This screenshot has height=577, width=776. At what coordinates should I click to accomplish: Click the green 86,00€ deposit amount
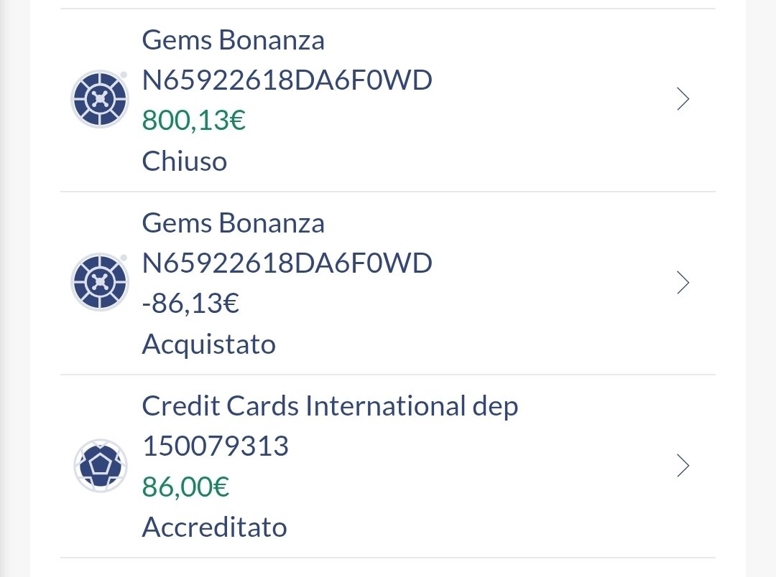click(x=185, y=487)
